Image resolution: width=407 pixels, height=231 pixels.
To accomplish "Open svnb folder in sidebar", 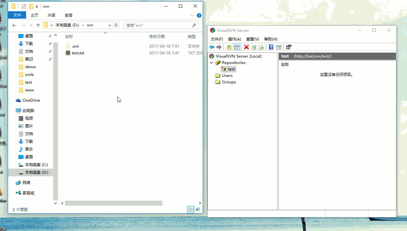I will [29, 75].
